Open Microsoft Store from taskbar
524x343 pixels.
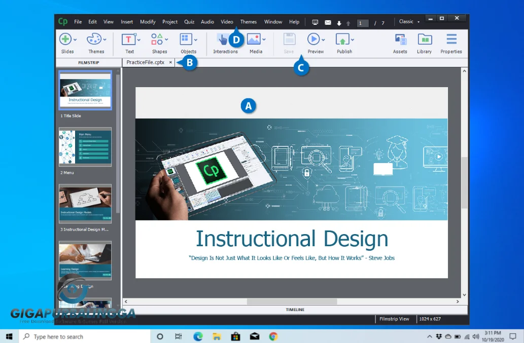point(235,336)
